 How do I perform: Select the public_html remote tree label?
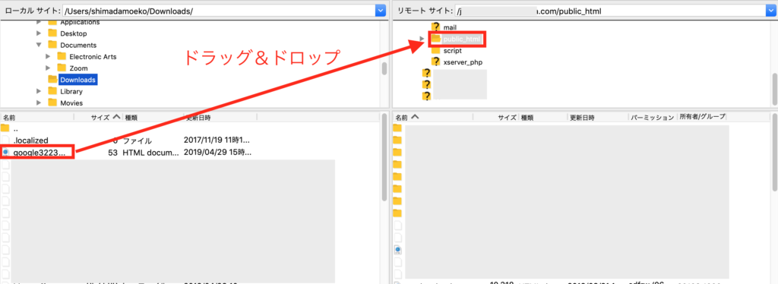click(461, 39)
